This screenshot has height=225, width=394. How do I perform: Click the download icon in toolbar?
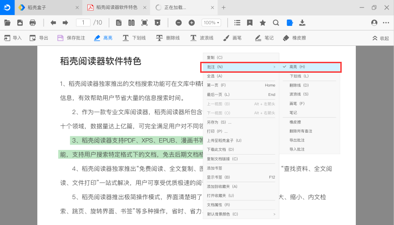point(302,23)
